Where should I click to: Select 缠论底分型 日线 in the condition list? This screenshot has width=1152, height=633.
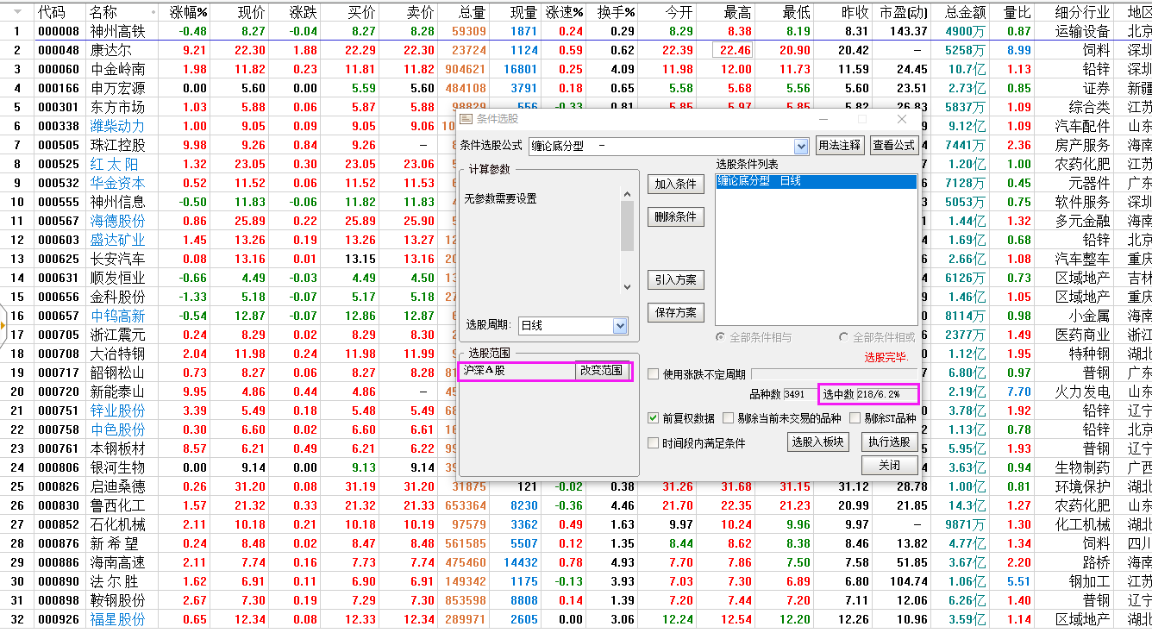(x=816, y=181)
